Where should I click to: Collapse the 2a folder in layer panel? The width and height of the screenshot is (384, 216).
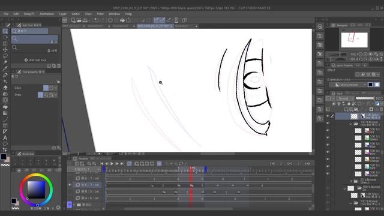pyautogui.click(x=345, y=188)
